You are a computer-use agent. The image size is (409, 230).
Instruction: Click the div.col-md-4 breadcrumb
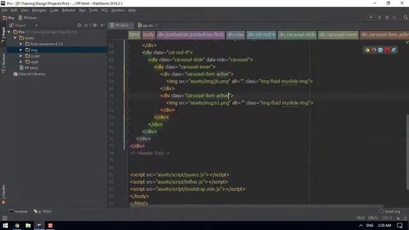[261, 34]
